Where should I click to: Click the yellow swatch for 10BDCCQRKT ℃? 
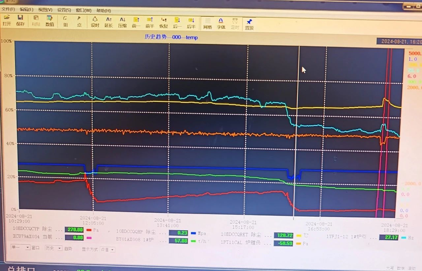[299, 236]
